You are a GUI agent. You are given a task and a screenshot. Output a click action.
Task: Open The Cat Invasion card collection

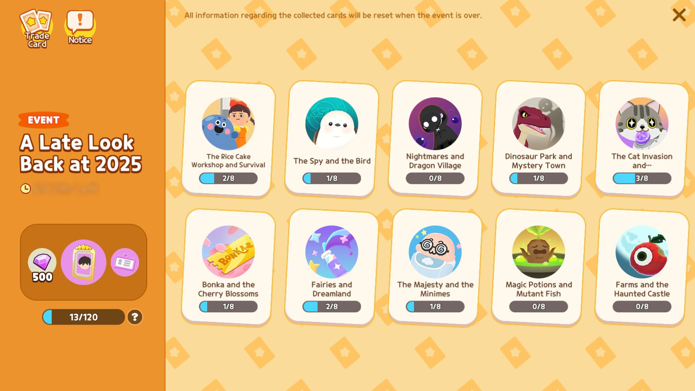tap(642, 139)
